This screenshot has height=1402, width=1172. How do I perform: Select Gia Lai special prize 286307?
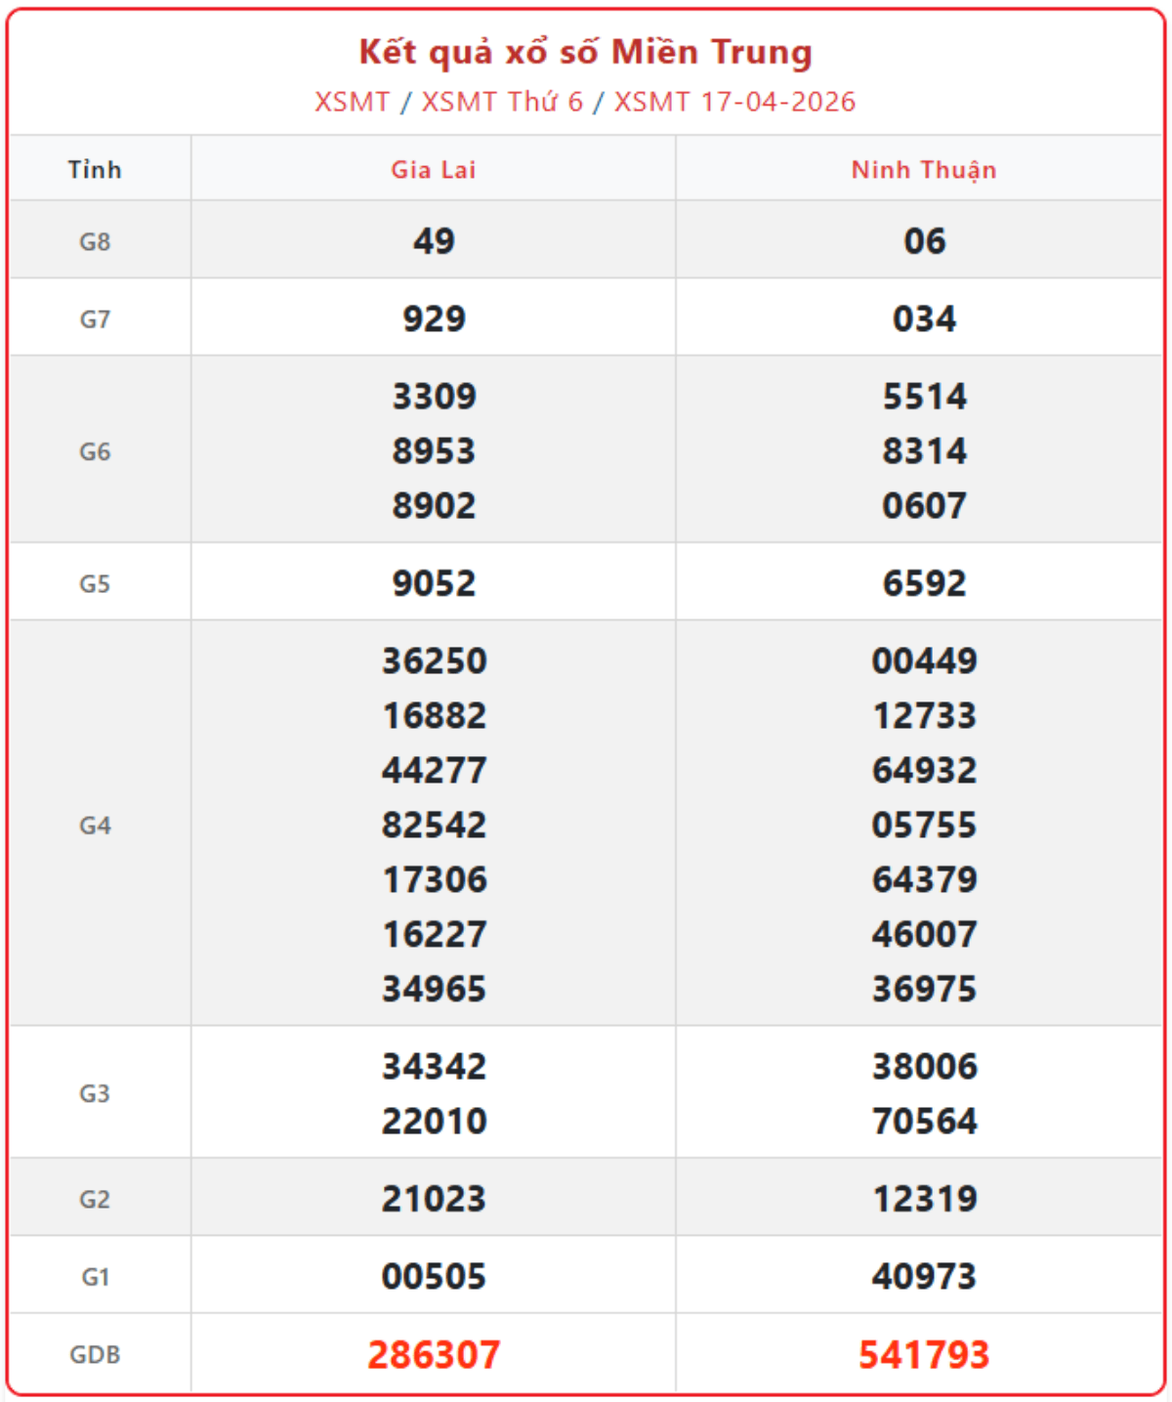pyautogui.click(x=434, y=1354)
